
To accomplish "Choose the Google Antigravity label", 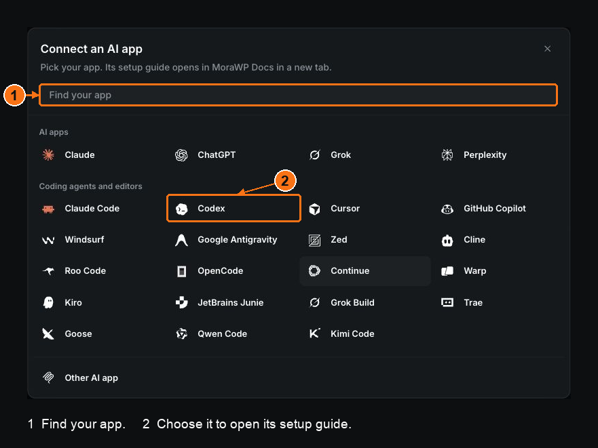I will click(237, 240).
